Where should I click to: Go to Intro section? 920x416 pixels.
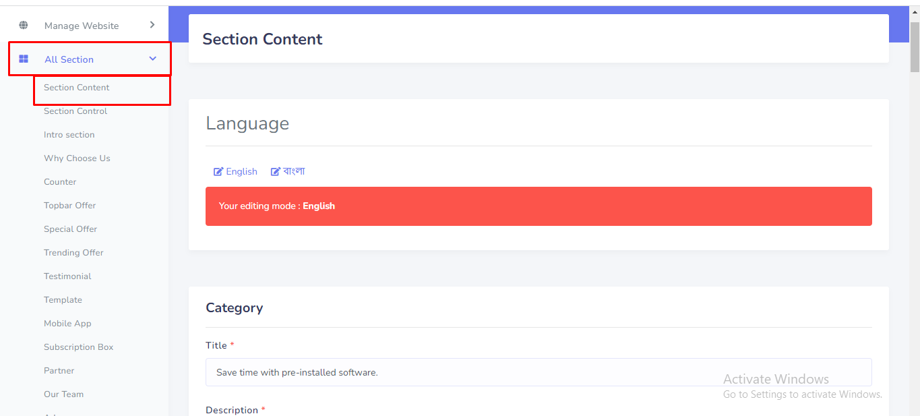[x=69, y=135]
